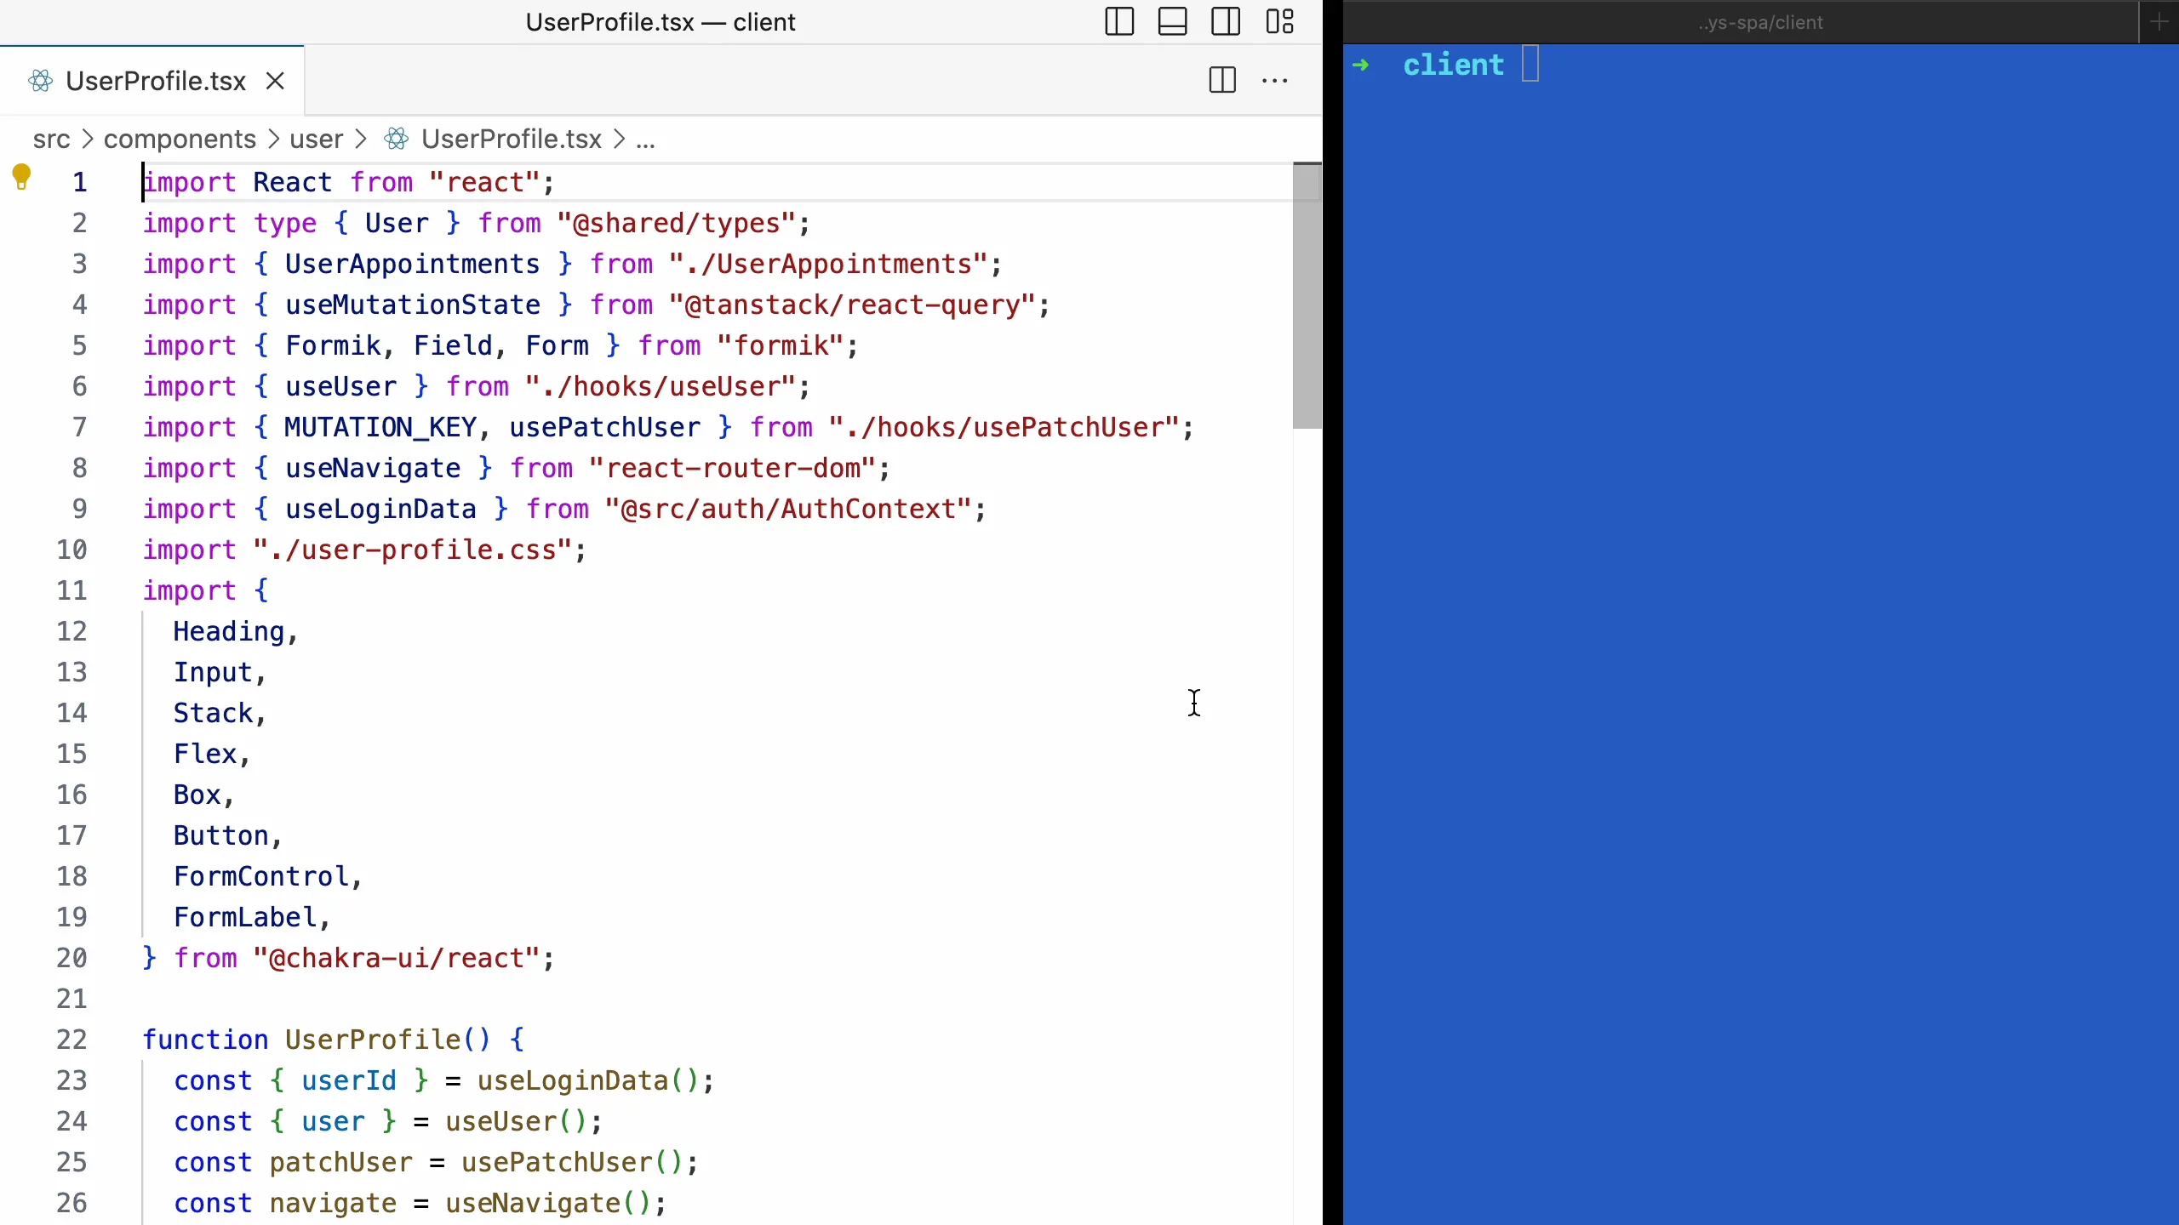
Task: Click the split editor right icon
Action: [1222, 80]
